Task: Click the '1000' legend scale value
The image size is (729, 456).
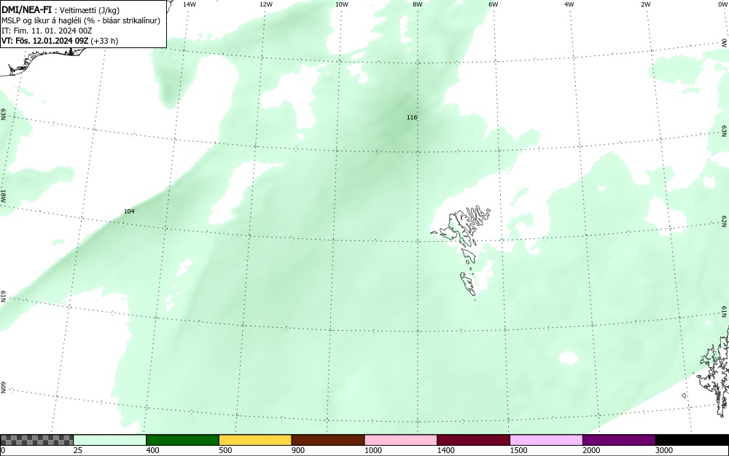Action: point(373,450)
